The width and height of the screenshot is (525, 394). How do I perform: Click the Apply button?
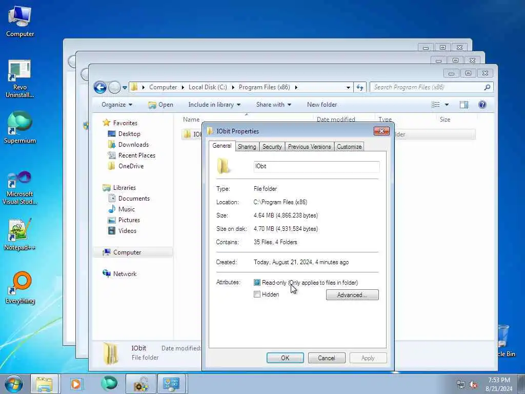(368, 358)
